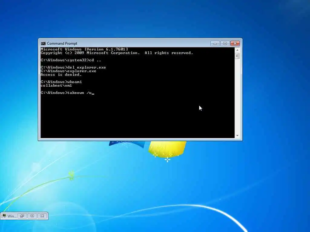Screen dimensions: 310x232
Task: Click the 'Access is denied.' line
Action: 61,75
